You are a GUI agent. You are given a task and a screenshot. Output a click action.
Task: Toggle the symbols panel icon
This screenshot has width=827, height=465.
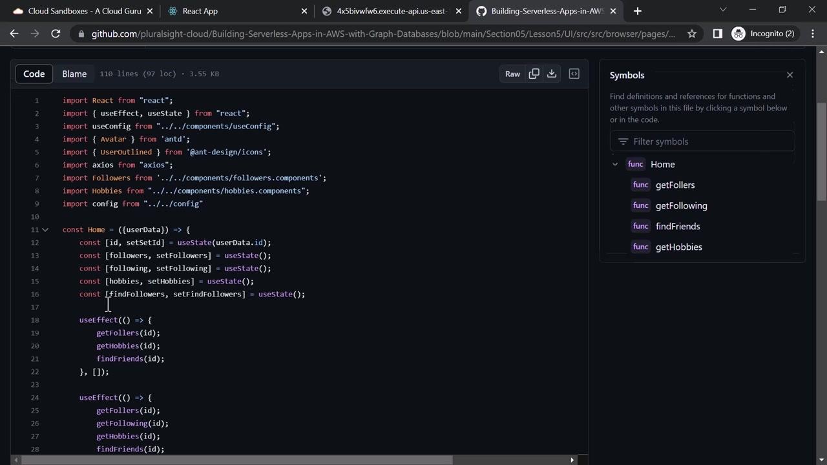point(574,74)
